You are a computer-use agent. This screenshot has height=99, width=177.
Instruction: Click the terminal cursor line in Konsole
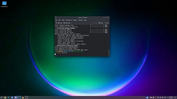pyautogui.click(x=55, y=54)
